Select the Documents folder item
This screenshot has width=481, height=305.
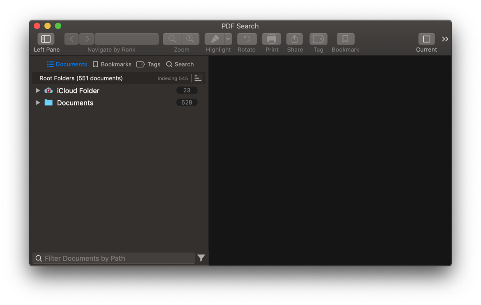click(x=75, y=103)
